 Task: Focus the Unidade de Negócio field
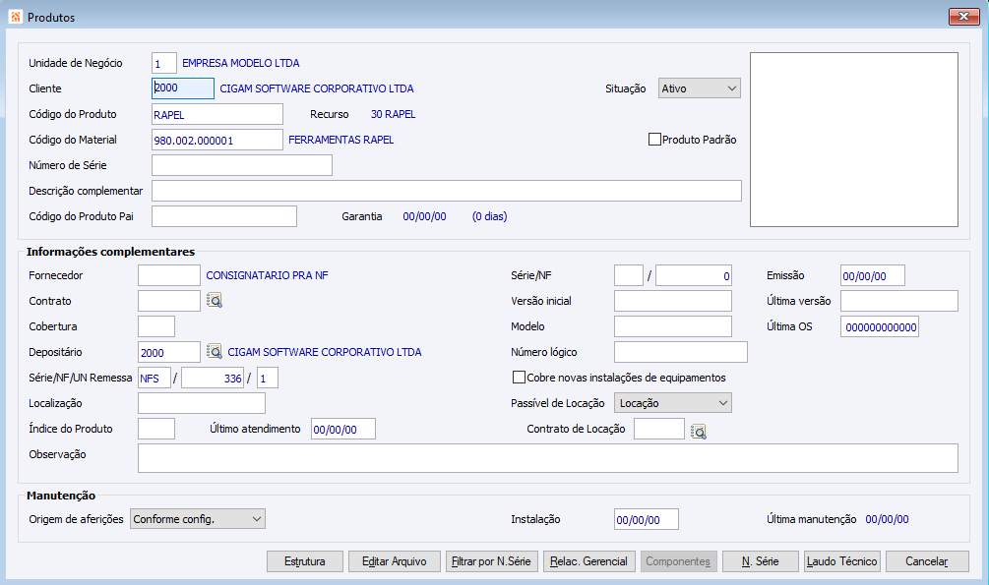point(164,63)
